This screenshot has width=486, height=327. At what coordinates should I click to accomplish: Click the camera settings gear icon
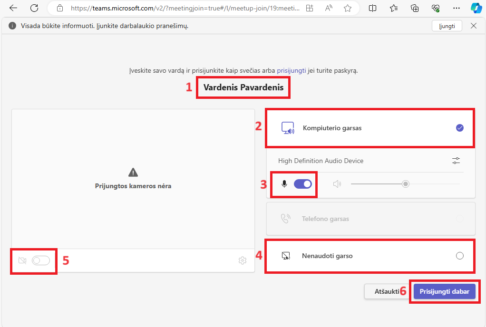(x=242, y=260)
